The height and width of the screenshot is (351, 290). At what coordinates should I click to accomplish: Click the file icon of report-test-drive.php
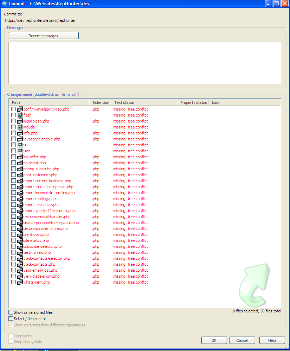pos(20,205)
